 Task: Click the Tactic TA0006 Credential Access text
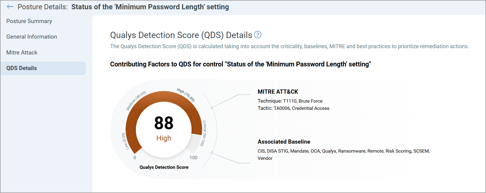[293, 108]
